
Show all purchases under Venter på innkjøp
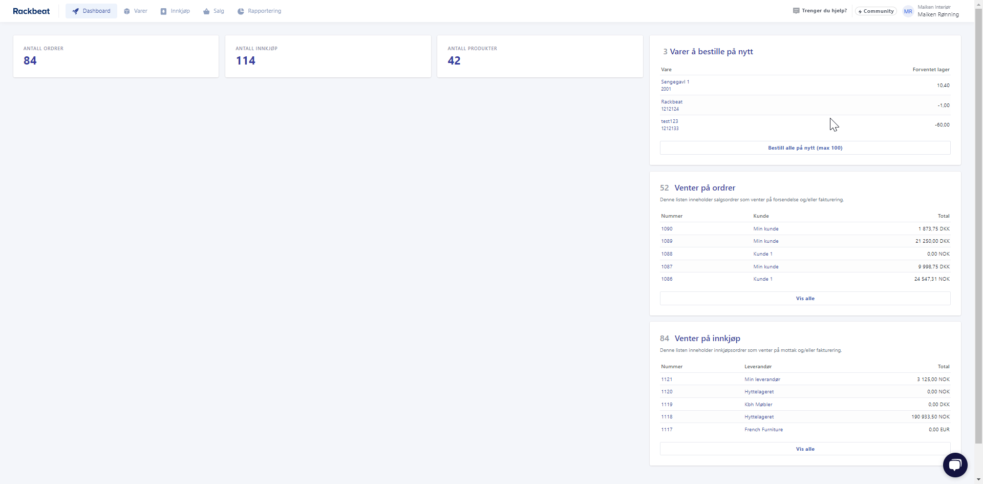pos(805,449)
